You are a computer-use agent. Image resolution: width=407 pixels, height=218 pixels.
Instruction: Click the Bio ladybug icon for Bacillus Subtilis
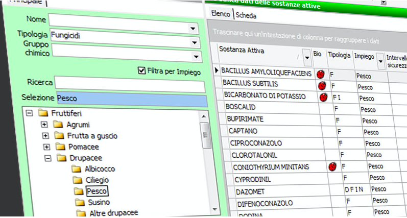[322, 85]
